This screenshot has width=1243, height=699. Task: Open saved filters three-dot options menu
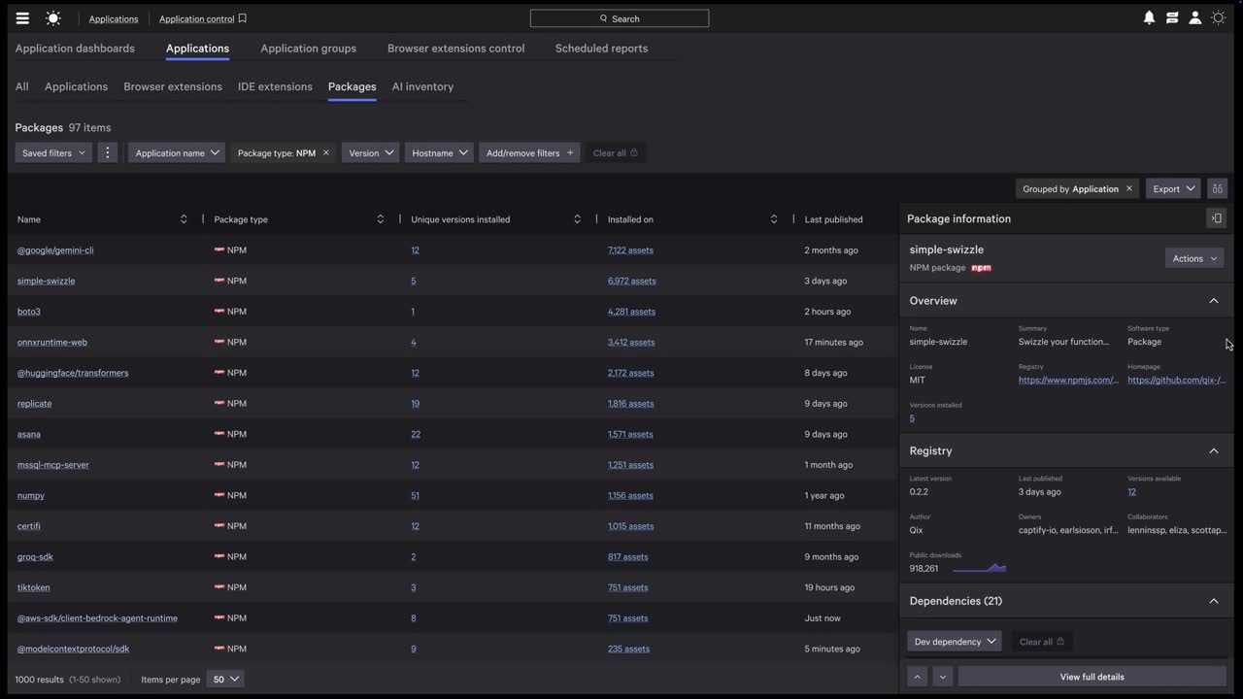[108, 153]
